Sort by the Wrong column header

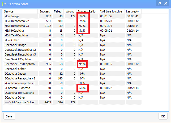point(70,11)
